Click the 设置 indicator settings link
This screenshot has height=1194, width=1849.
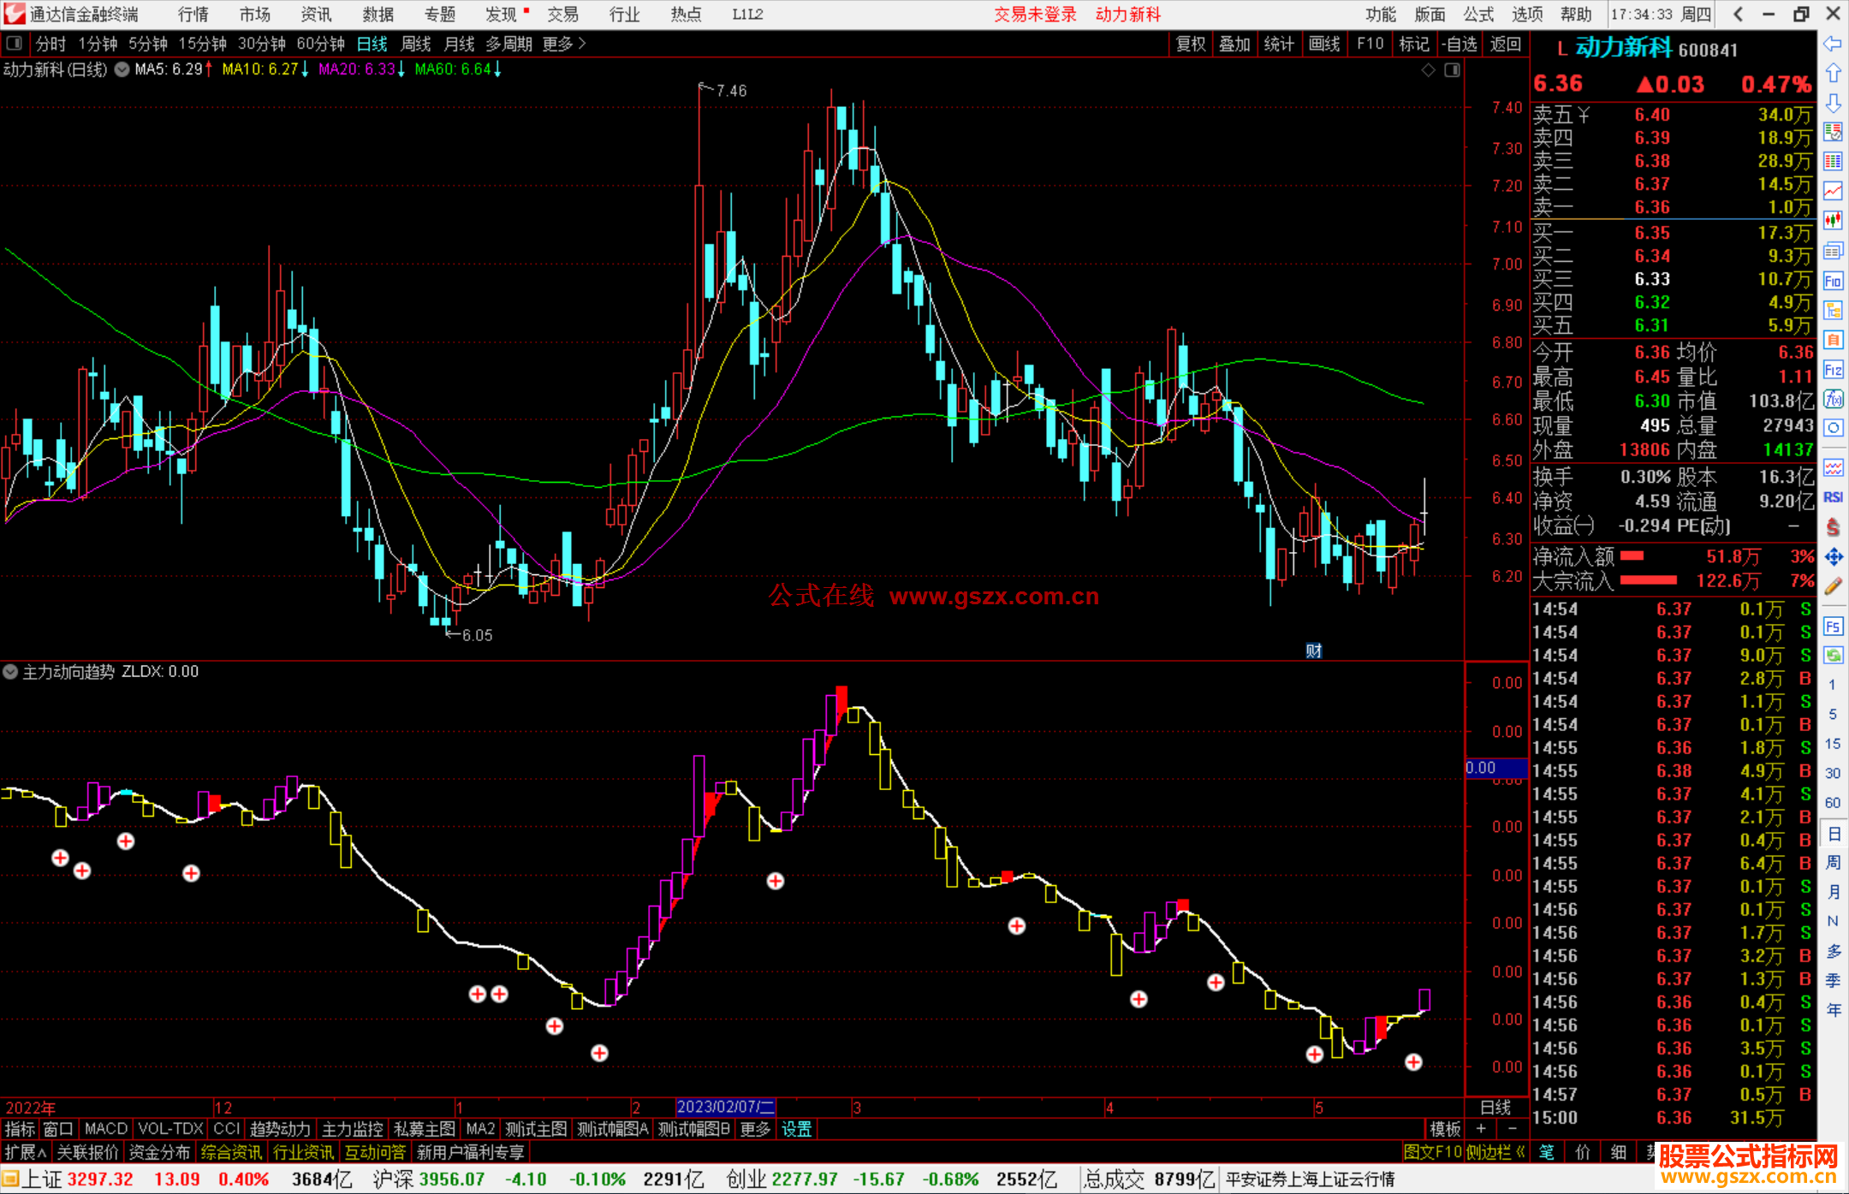point(796,1129)
